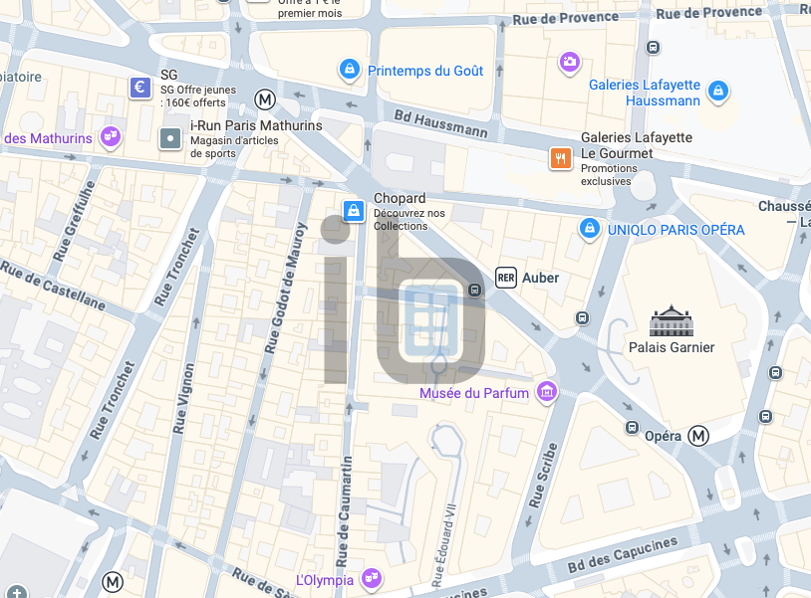Click the purple camera photo spot pin
This screenshot has height=598, width=811.
click(x=570, y=63)
